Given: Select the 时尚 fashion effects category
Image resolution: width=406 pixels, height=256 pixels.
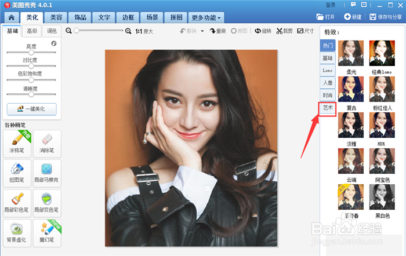Looking at the screenshot, I should pyautogui.click(x=328, y=95).
